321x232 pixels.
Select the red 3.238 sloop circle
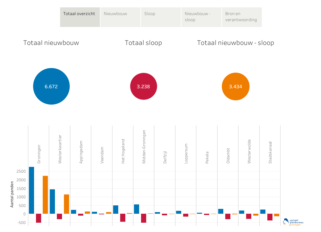(143, 86)
